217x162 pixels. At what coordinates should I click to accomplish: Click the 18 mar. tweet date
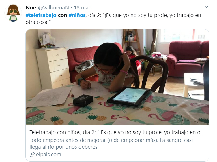coord(83,8)
